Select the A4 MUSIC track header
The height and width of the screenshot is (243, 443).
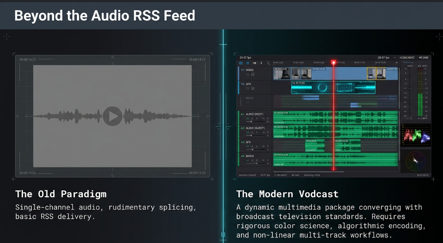[x=255, y=159]
